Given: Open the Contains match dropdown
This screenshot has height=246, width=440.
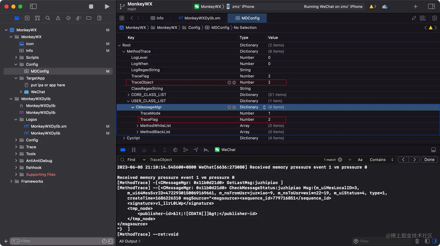Looking at the screenshot, I should click(382, 160).
